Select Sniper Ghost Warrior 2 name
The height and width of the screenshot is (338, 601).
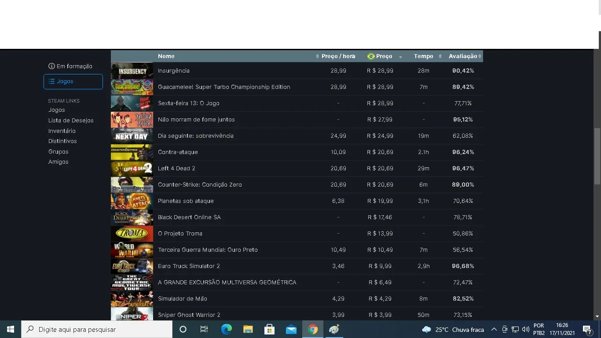pos(189,315)
